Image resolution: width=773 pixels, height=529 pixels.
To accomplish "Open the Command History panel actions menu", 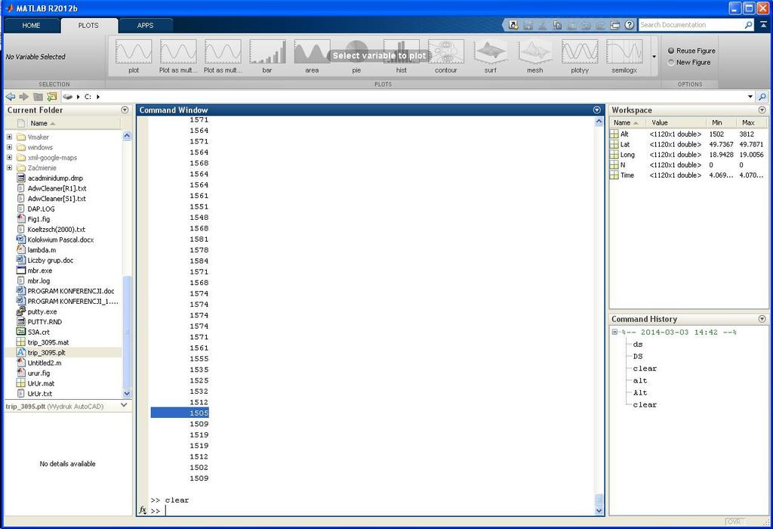I will coord(762,319).
